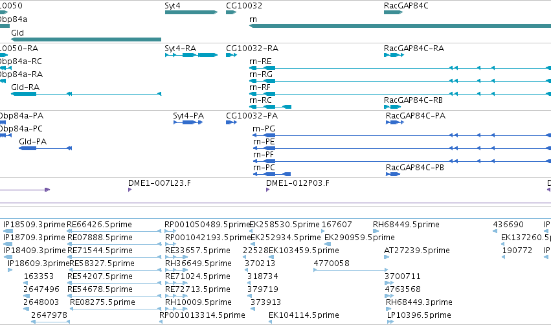Image resolution: width=551 pixels, height=325 pixels.
Task: Select the CG10032-RA transcript label
Action: click(252, 48)
